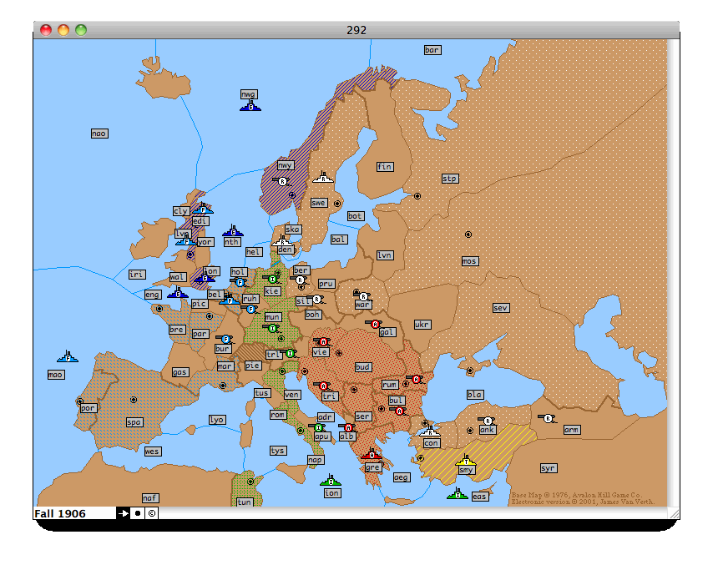Select the Italian army in Tyrolia
Viewport: 713px width, 565px height.
pos(290,353)
